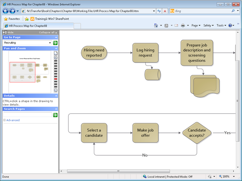Open the status bar zoom level dropdown
242x181 pixels.
click(x=234, y=177)
